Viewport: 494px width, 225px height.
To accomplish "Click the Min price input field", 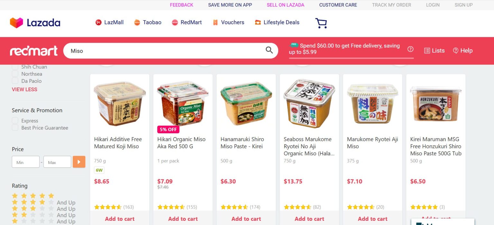I will coord(26,162).
